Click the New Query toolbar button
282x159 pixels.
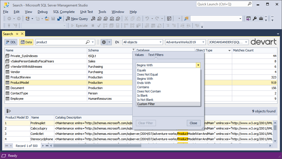(x=77, y=19)
